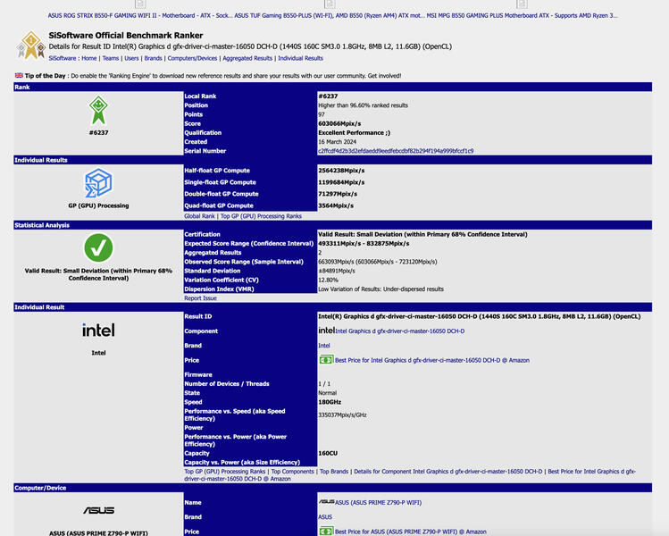Screen dimensions: 669x536
Task: Click the green rank #6237 ribbon badge
Action: click(x=98, y=110)
